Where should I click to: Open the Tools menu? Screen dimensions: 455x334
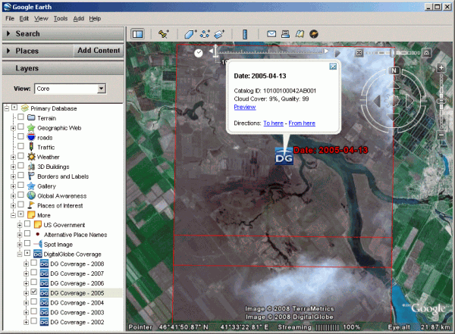61,18
